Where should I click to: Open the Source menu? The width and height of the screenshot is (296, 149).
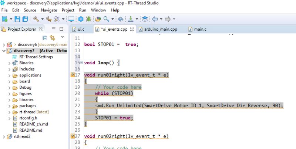[30, 10]
